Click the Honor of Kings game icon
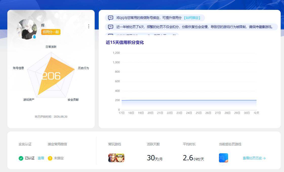The height and width of the screenshot is (172, 284). [112, 158]
